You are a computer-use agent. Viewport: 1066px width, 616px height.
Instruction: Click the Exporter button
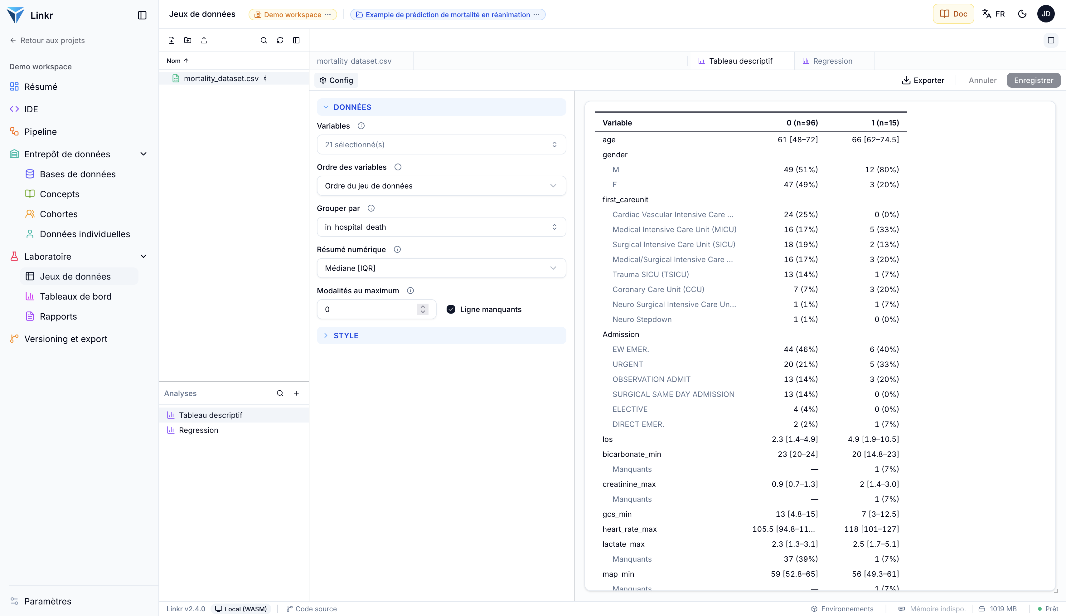point(923,81)
